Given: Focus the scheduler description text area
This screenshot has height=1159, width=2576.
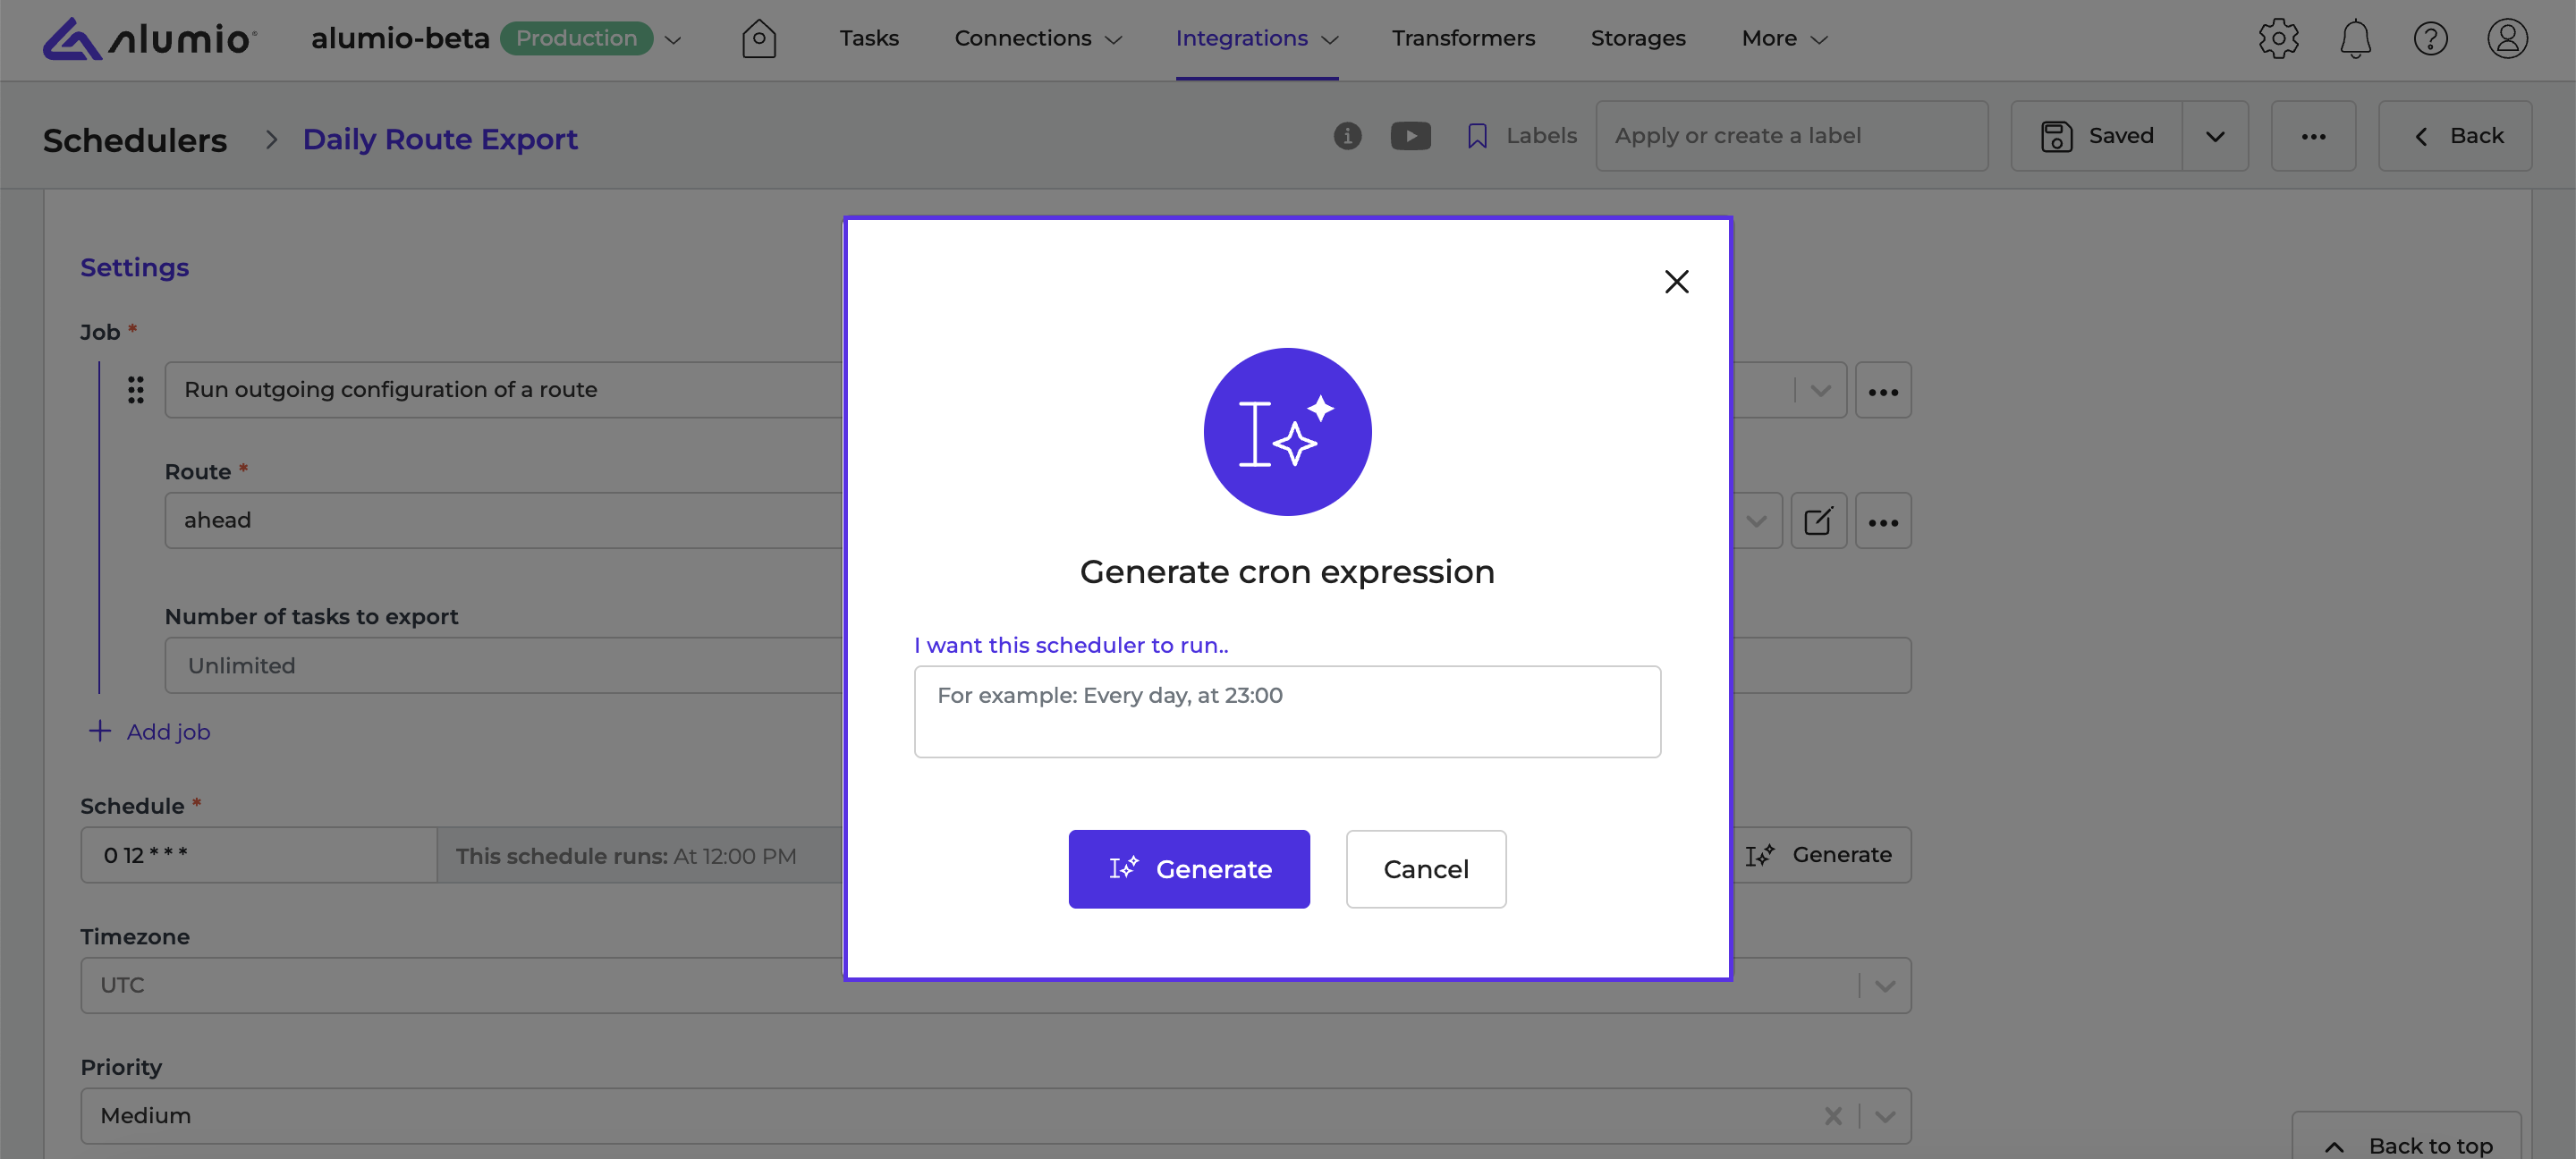Looking at the screenshot, I should [1287, 711].
